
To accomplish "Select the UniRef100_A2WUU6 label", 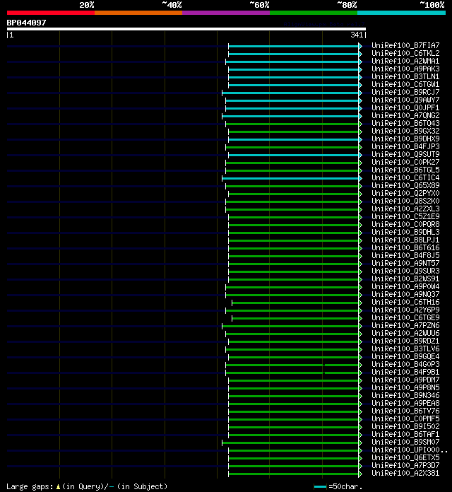I will (405, 333).
